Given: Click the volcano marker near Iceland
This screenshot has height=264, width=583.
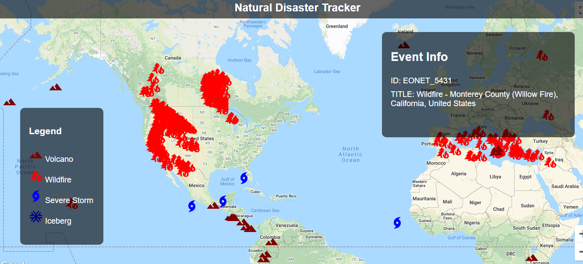Looking at the screenshot, I should pyautogui.click(x=403, y=44).
